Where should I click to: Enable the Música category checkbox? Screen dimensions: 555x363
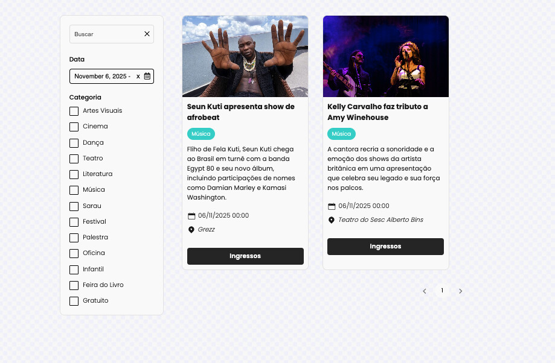coord(74,190)
